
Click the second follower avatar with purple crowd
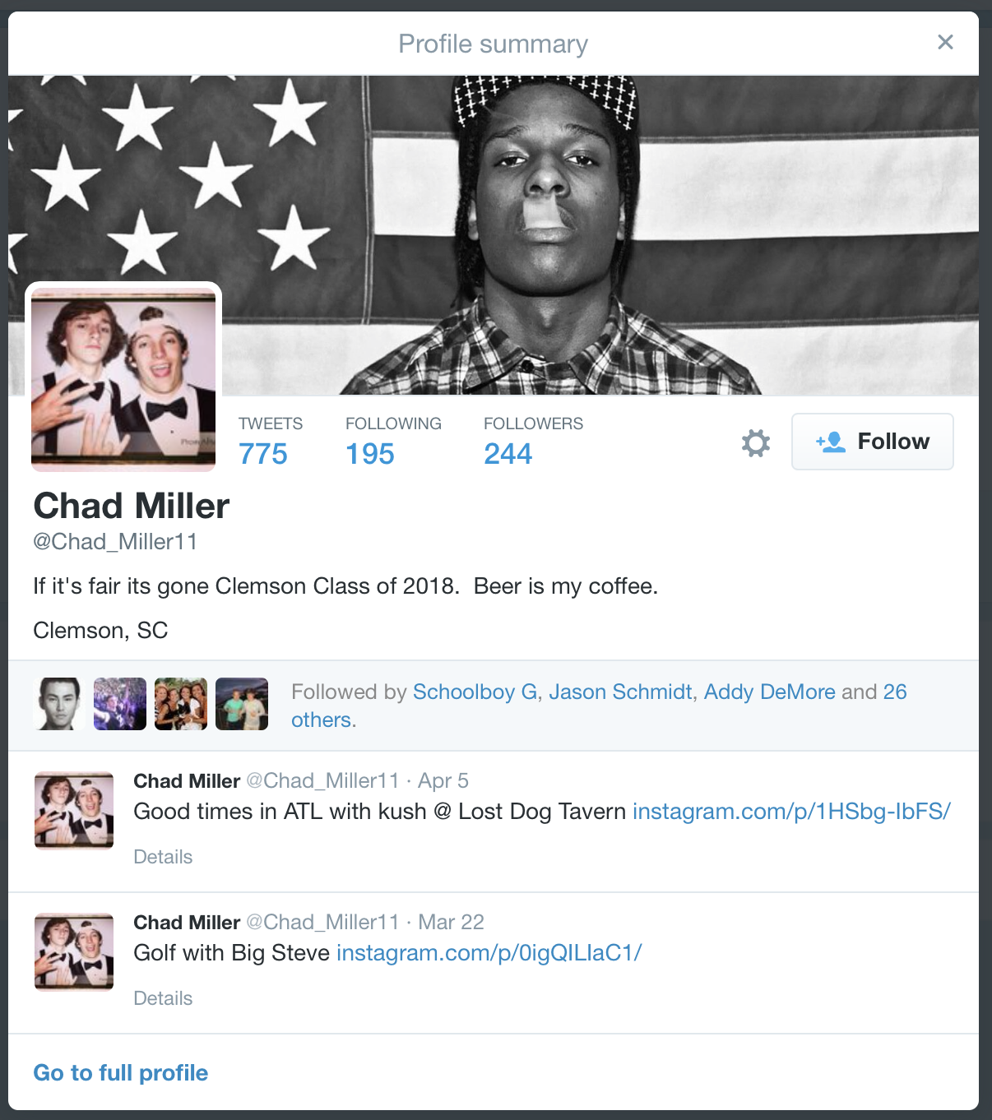coord(120,704)
